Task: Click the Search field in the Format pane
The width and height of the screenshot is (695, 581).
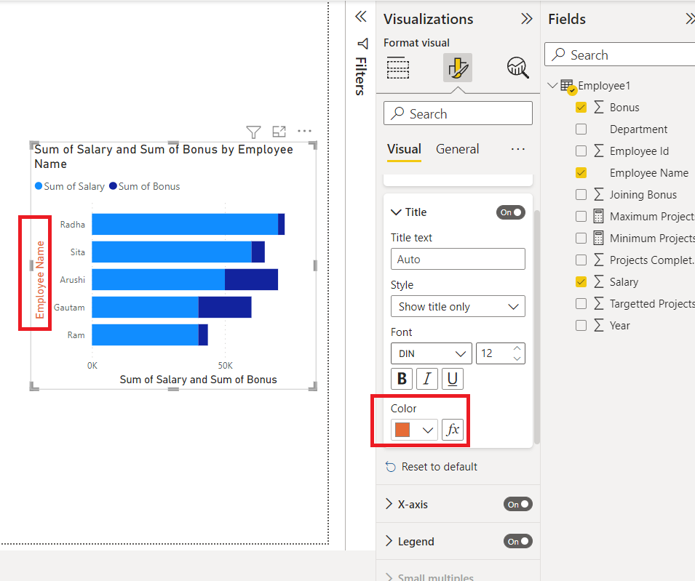Action: tap(457, 113)
